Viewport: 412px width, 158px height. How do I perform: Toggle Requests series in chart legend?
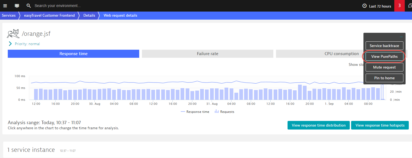[x=224, y=112]
